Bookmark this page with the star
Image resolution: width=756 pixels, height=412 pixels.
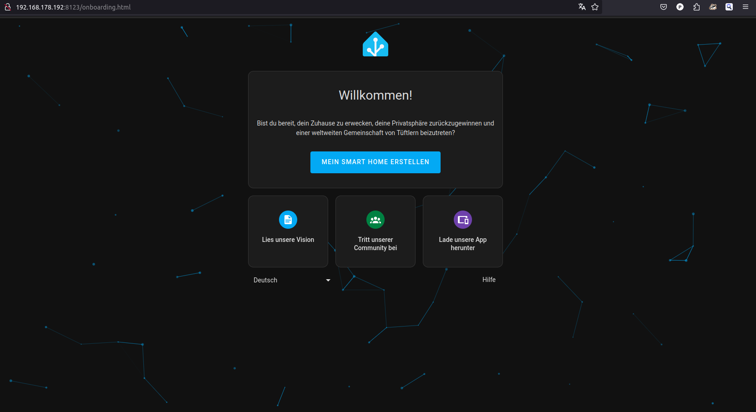(x=594, y=7)
